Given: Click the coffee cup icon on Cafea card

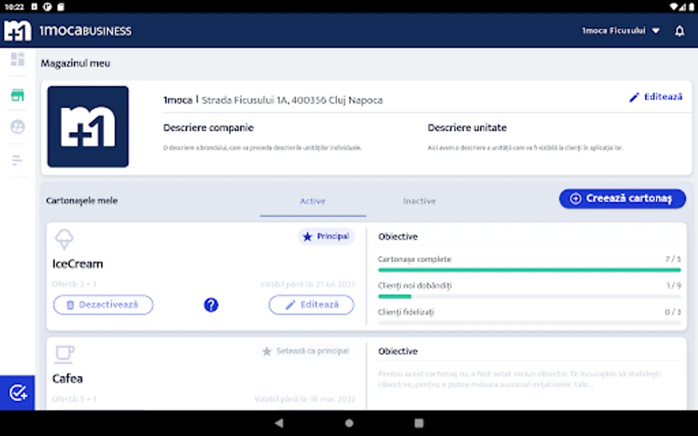Looking at the screenshot, I should point(64,354).
